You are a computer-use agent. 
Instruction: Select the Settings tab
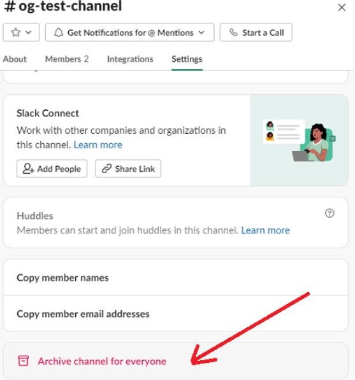[187, 59]
